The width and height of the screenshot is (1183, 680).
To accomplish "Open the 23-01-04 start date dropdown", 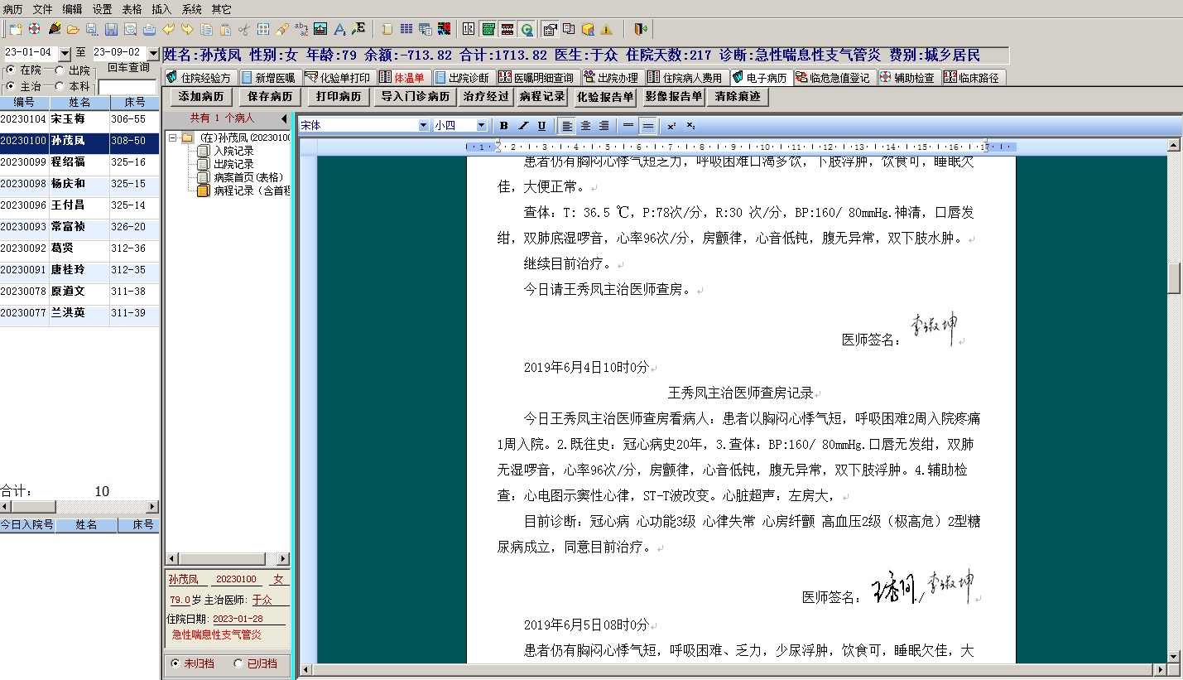I will 65,53.
